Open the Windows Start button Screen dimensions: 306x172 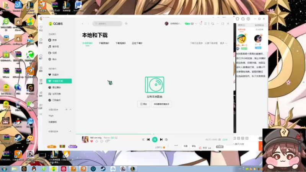[4, 169]
